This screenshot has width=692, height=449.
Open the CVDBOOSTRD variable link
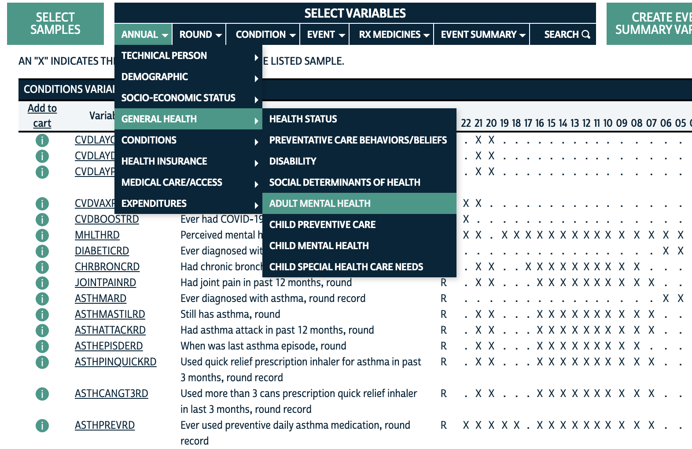pyautogui.click(x=107, y=219)
